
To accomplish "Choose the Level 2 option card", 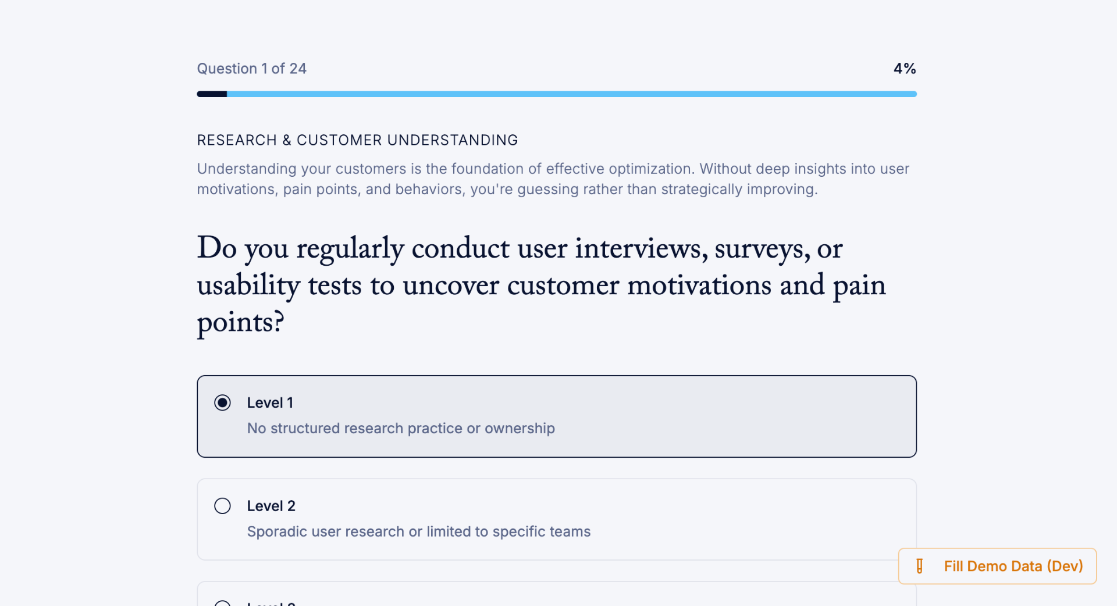I will pos(557,519).
